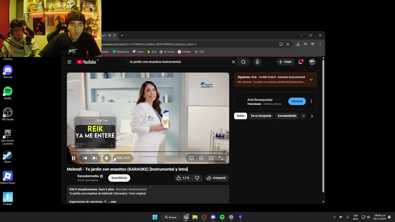The image size is (395, 222).
Task: Open a new Chrome tab
Action: tap(122, 35)
